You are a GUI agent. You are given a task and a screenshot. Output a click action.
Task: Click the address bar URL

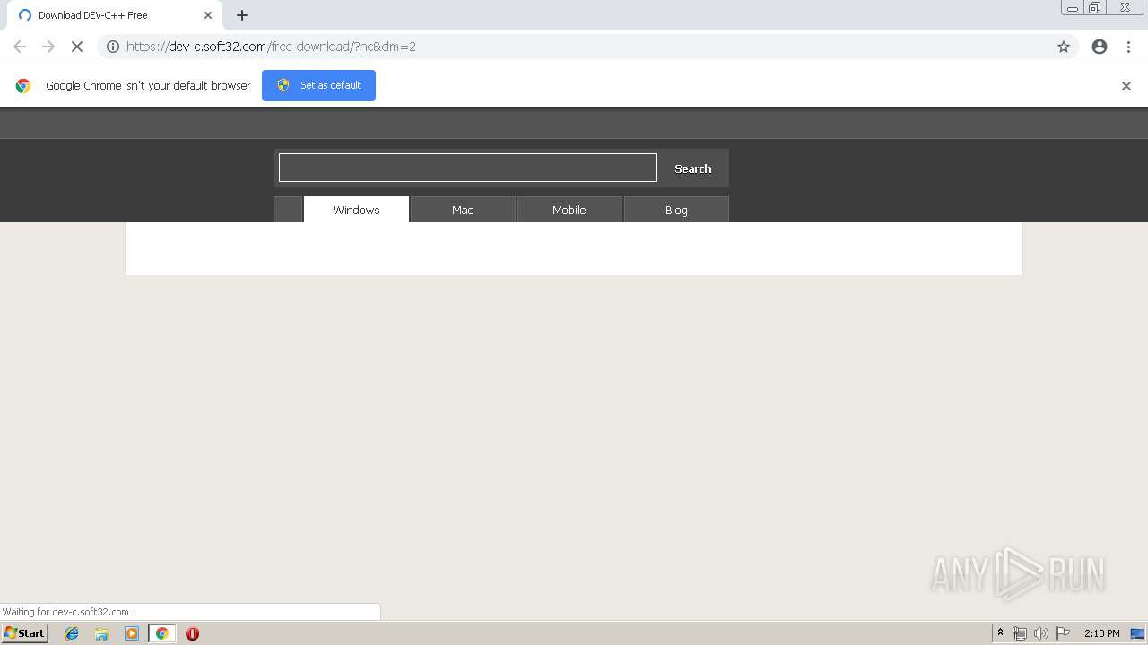(x=271, y=47)
